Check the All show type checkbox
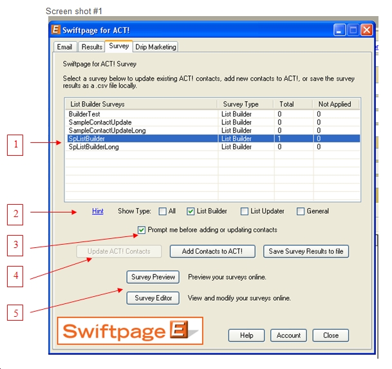The width and height of the screenshot is (392, 369). pos(162,211)
